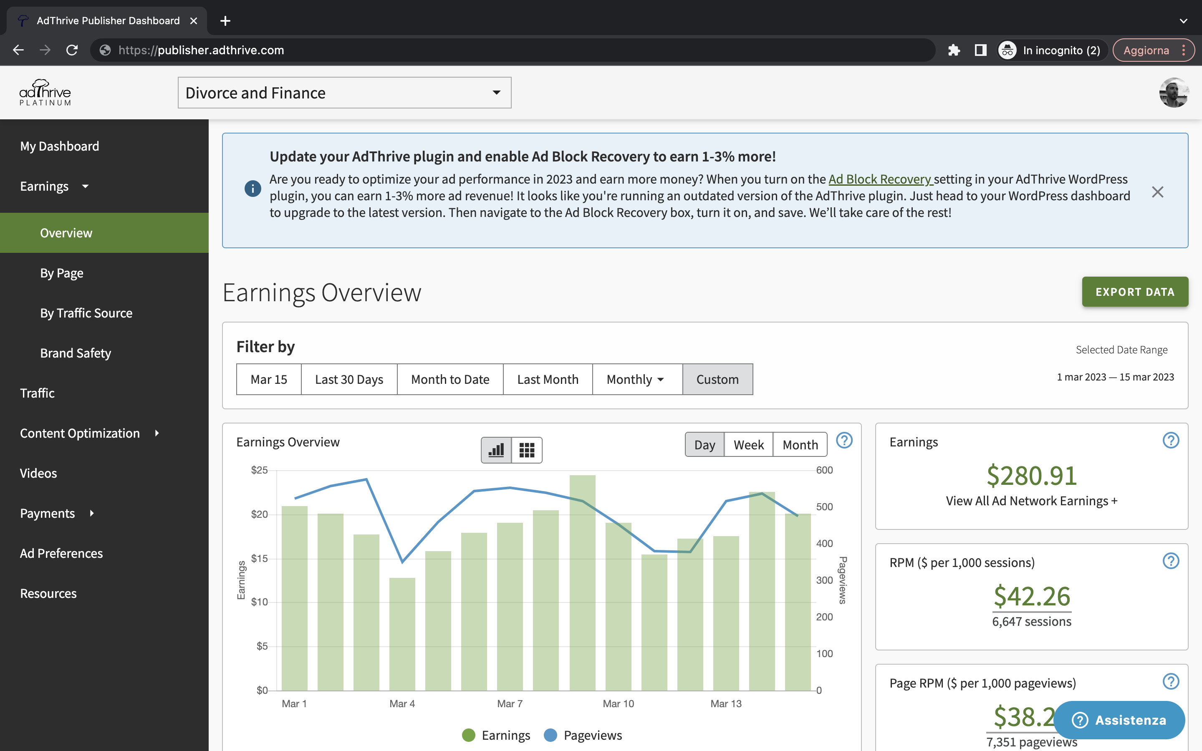
Task: Toggle Pageviews series in chart legend
Action: 583,735
